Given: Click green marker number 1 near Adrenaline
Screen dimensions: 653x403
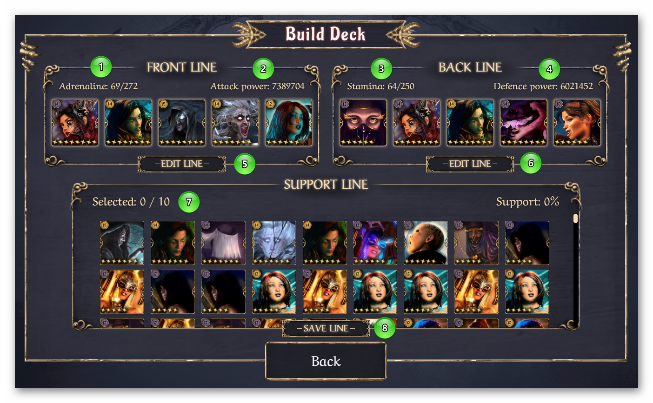Looking at the screenshot, I should (x=101, y=67).
